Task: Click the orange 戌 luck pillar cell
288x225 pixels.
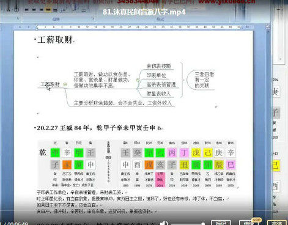Action: pyautogui.click(x=149, y=164)
